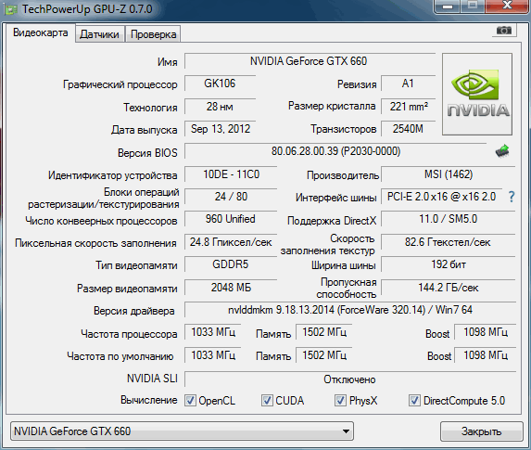Click the GPU-Z title bar app icon
The width and height of the screenshot is (531, 450).
click(x=10, y=9)
